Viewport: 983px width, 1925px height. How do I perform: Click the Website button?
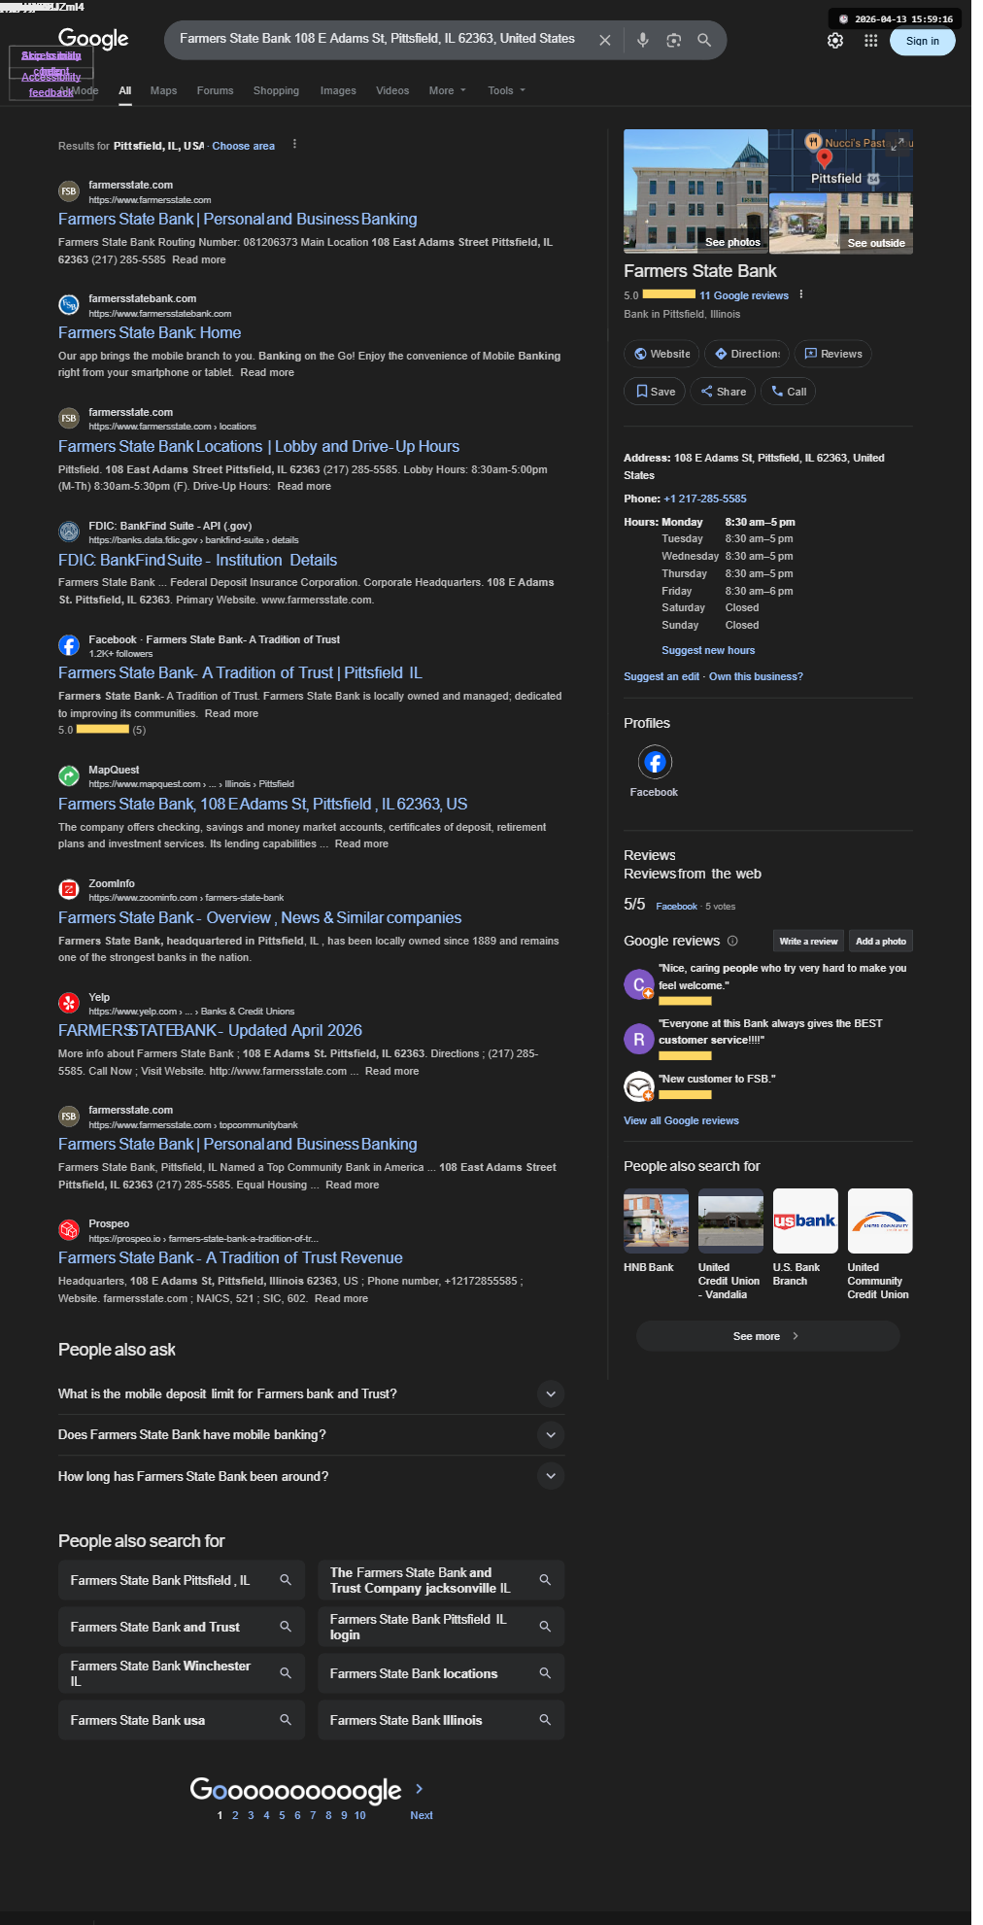(x=661, y=354)
